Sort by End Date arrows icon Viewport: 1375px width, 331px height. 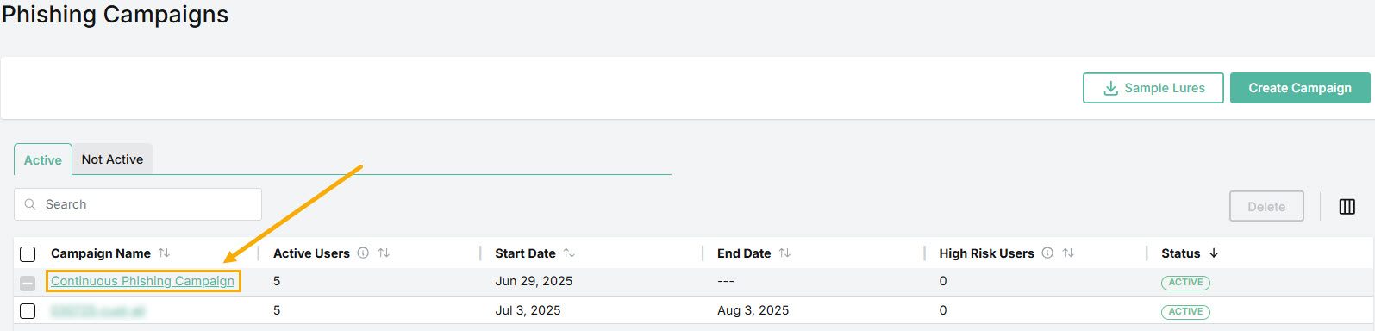(x=784, y=253)
